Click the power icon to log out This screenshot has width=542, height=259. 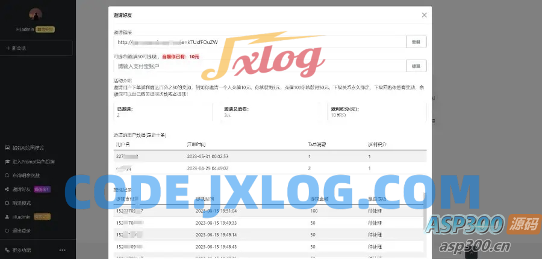(7, 231)
